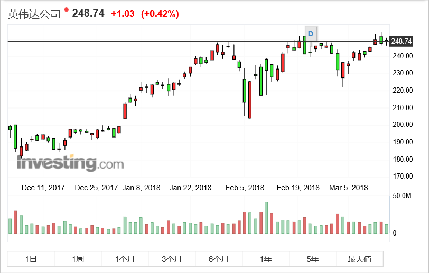Click the black 248.74 price axis label

402,41
